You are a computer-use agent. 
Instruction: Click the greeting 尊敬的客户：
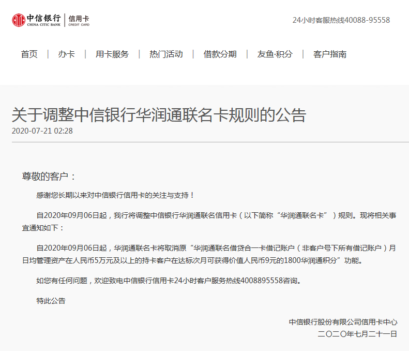tap(49, 177)
